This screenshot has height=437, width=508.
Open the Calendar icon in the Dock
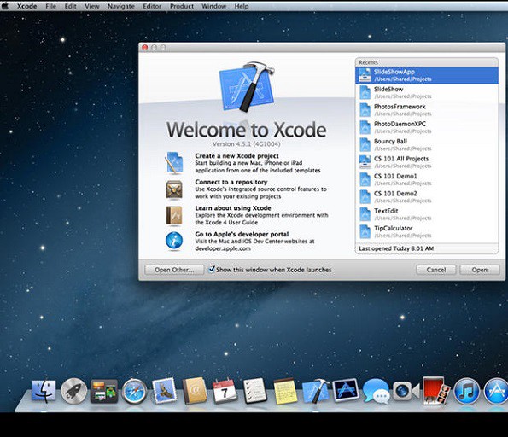pyautogui.click(x=225, y=391)
